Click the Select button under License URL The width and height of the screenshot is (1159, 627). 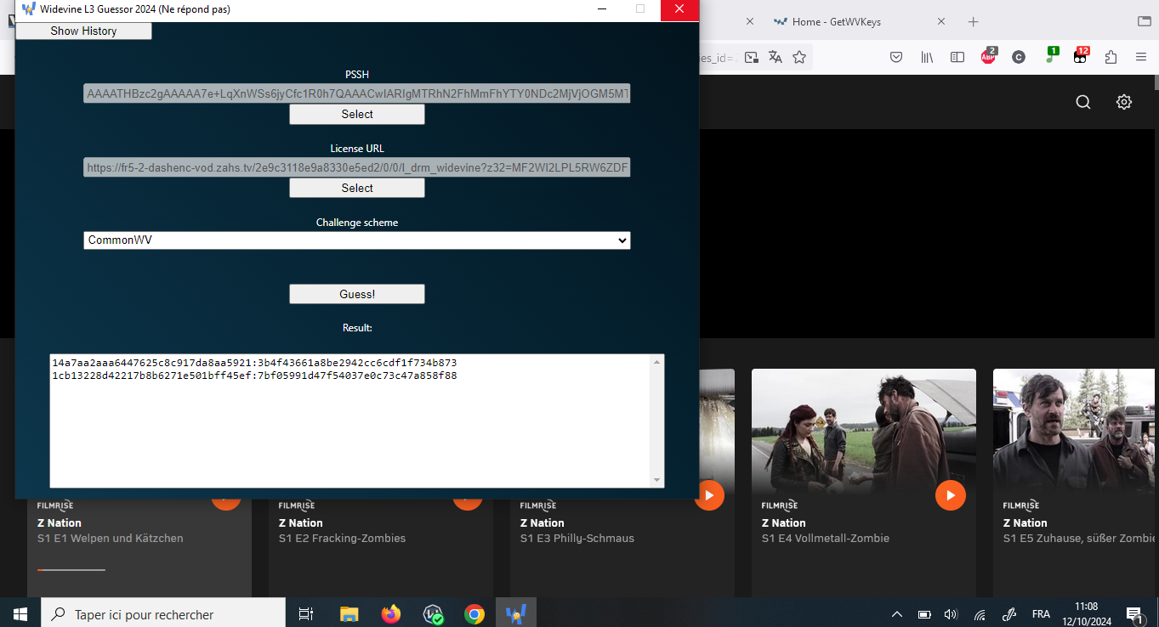pyautogui.click(x=357, y=188)
